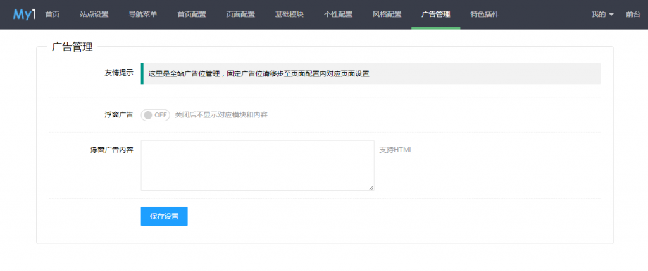Viewport: 648px width, 271px height.
Task: Open the 导航菜单 section
Action: (x=142, y=15)
